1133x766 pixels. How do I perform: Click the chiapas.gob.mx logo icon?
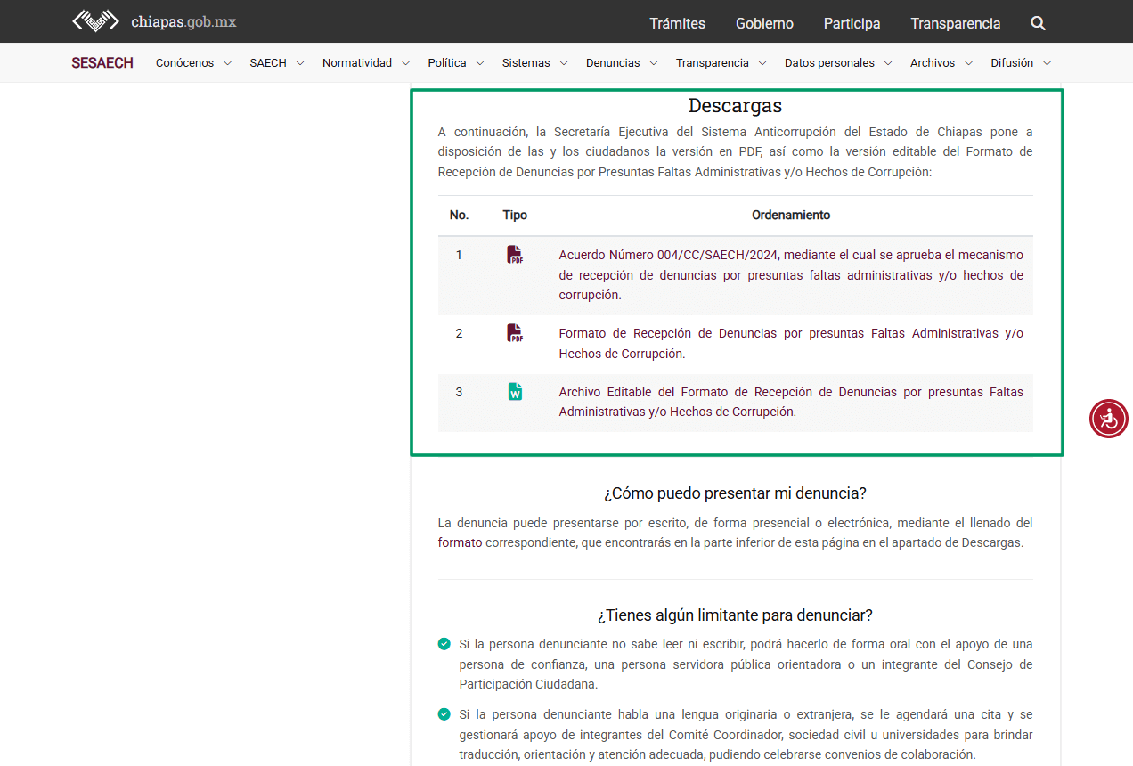coord(95,21)
